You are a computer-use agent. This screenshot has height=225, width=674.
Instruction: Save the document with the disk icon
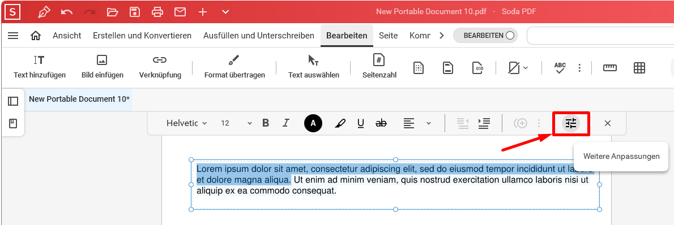[x=135, y=12]
